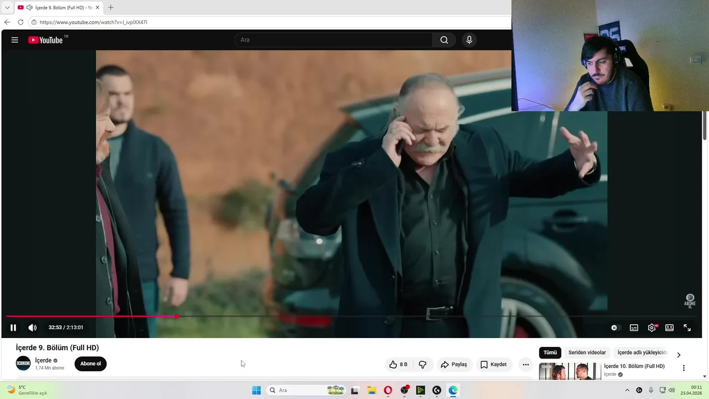Go to YouTube home via logo
The height and width of the screenshot is (399, 709).
(x=45, y=40)
